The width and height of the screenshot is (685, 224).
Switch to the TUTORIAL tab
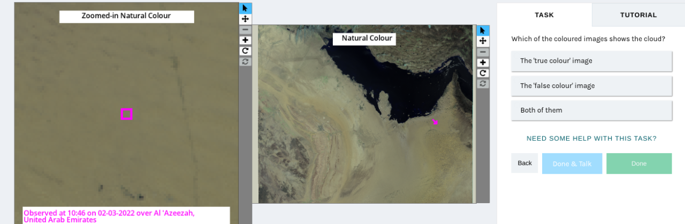click(x=638, y=15)
